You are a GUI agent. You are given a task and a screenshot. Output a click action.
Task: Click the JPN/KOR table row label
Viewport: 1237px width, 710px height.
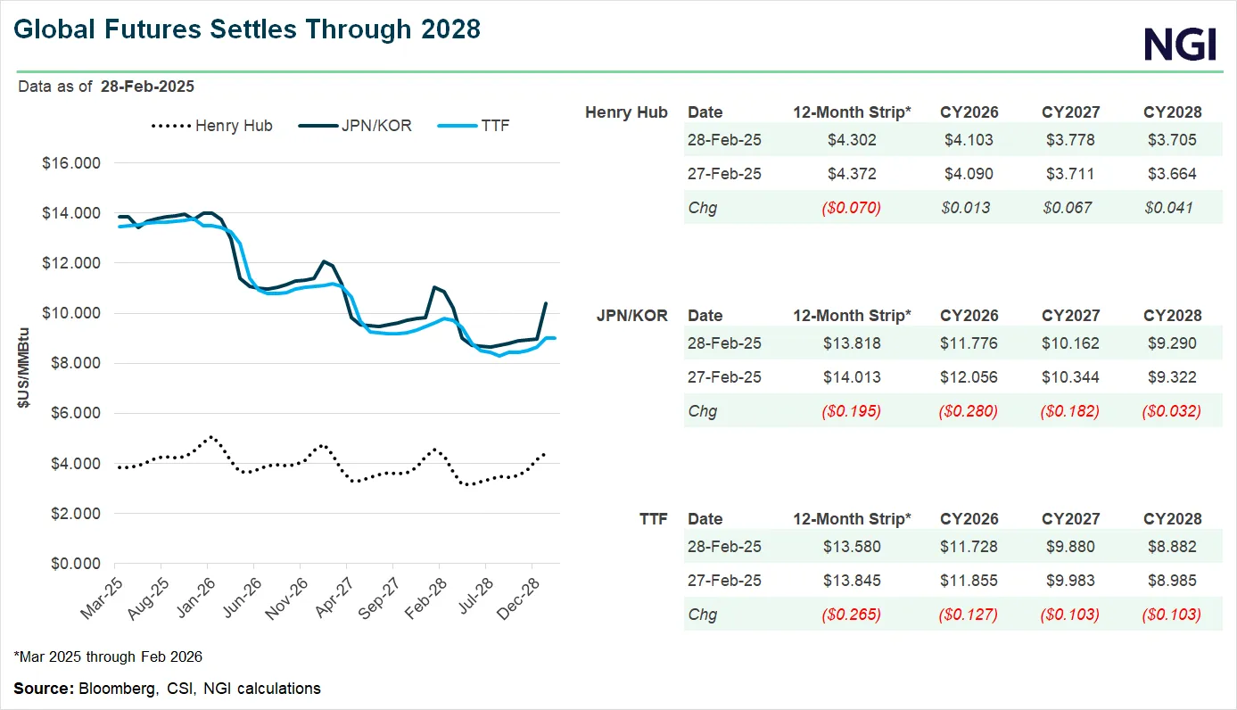pos(631,315)
